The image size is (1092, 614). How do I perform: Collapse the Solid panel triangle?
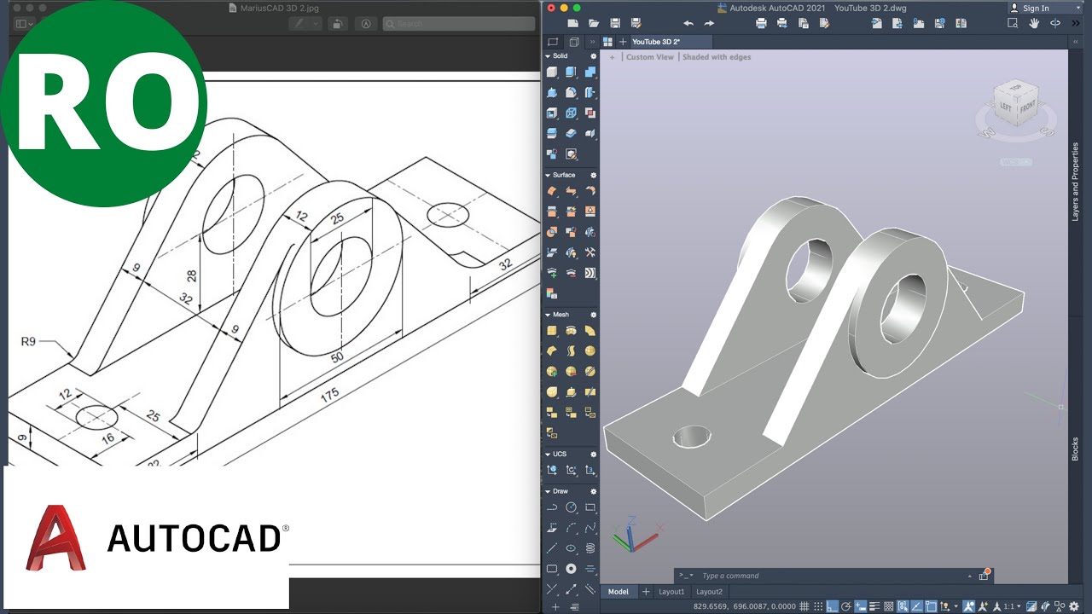click(548, 56)
